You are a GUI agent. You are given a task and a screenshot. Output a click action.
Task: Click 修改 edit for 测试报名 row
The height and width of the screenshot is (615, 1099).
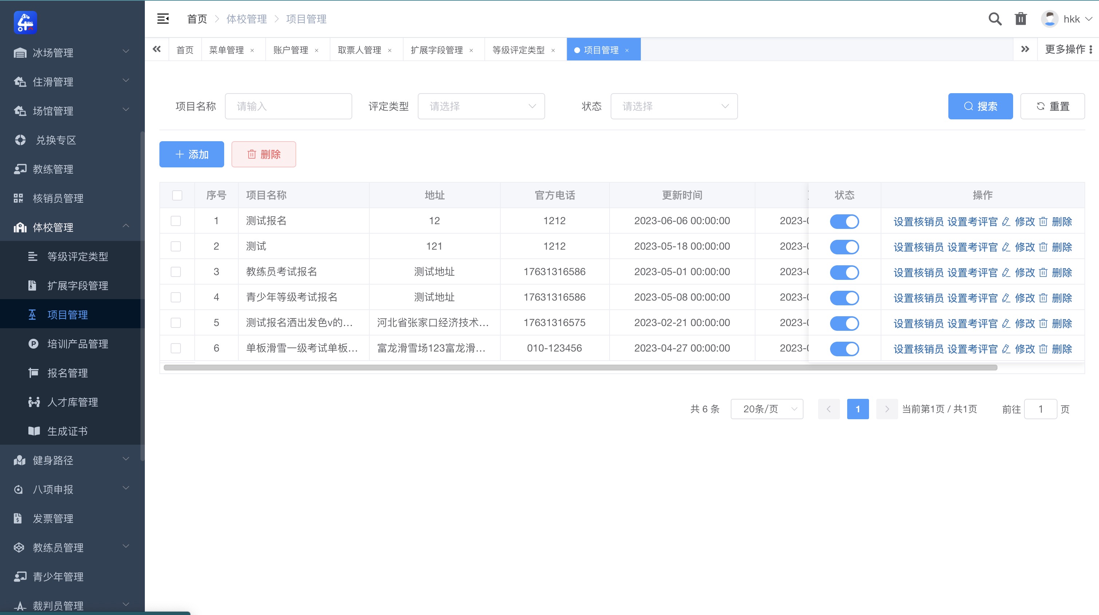coord(1018,221)
